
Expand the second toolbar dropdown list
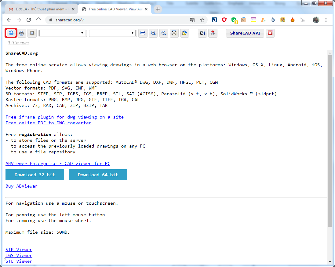pyautogui.click(x=112, y=33)
